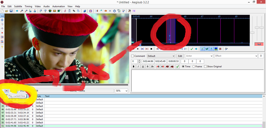The height and width of the screenshot is (128, 266).
Task: Create a new subtitles file
Action: [x=2, y=11]
